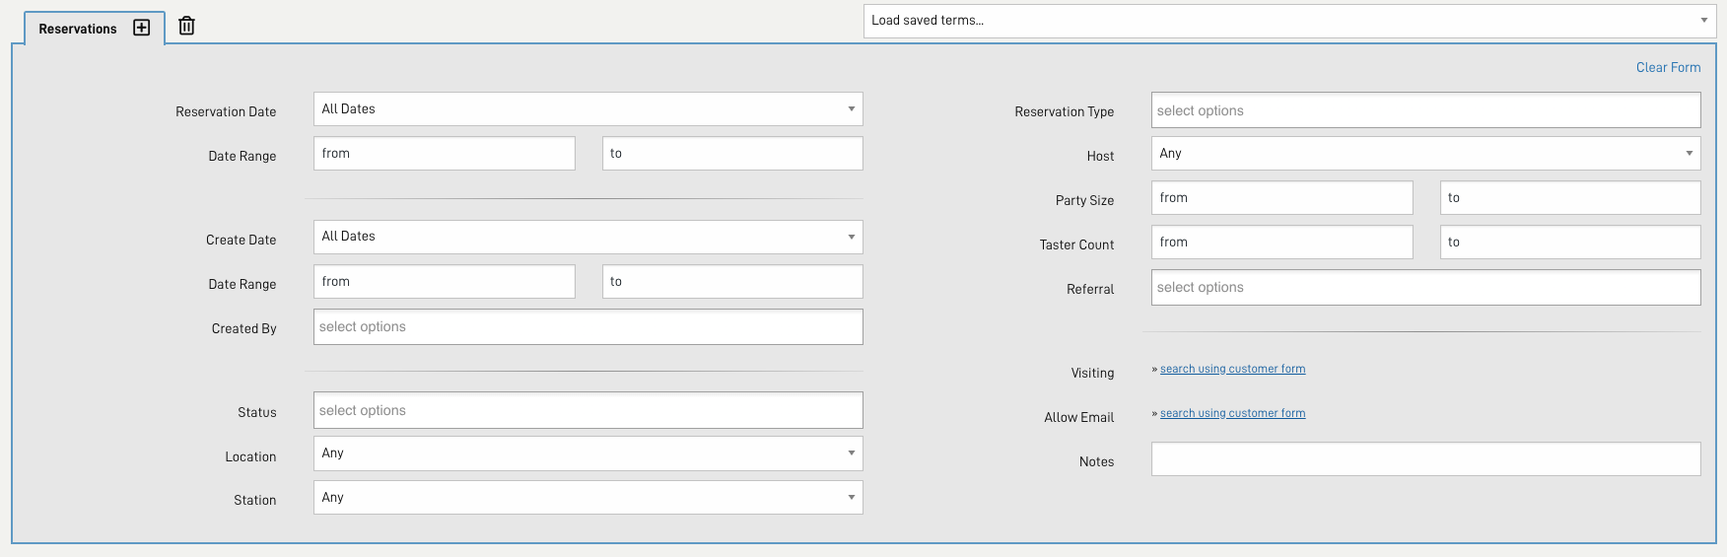The image size is (1727, 557).
Task: Click the Referral select options field
Action: (1425, 288)
